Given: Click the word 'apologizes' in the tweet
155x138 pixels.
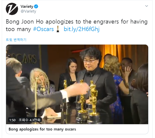Looking at the screenshot, I should tap(60, 22).
